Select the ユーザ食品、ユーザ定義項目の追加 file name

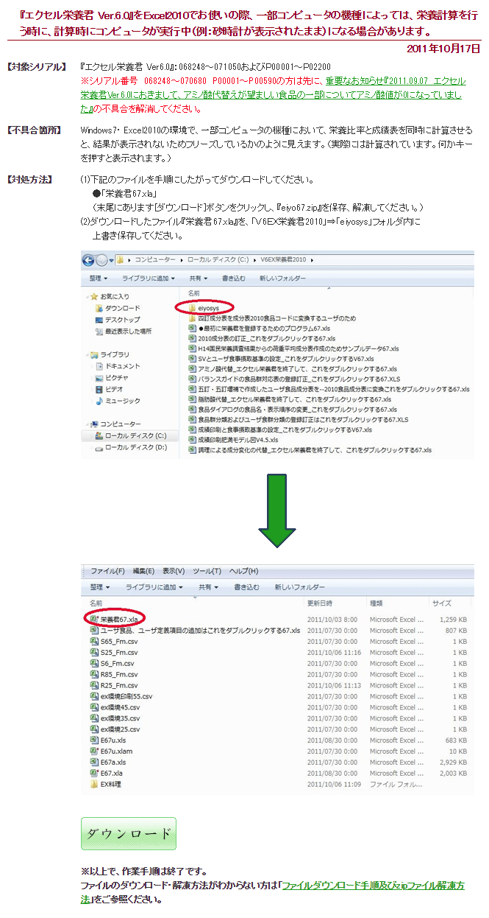coord(200,631)
